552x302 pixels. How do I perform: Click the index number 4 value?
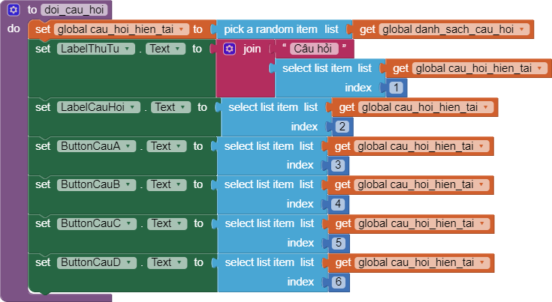pyautogui.click(x=338, y=204)
